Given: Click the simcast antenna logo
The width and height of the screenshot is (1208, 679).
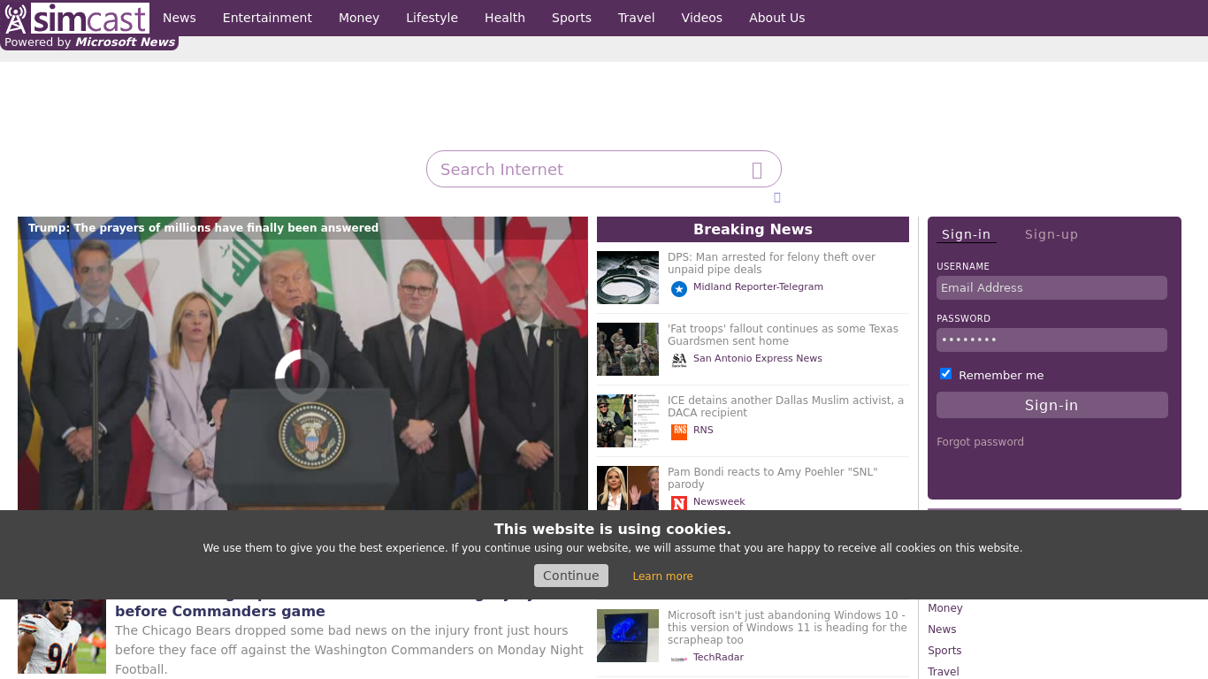Looking at the screenshot, I should [x=16, y=19].
